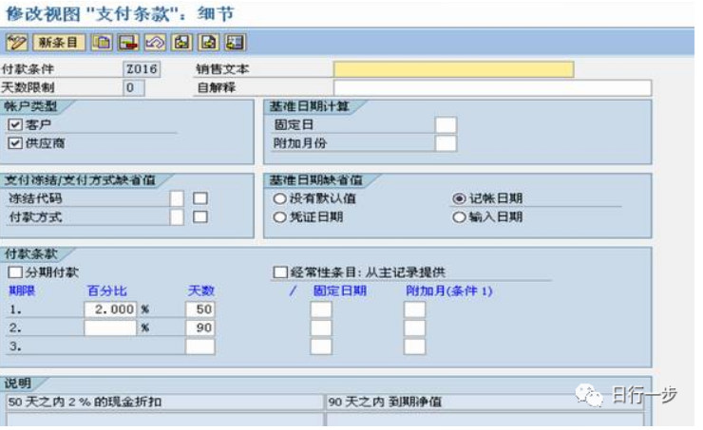This screenshot has width=703, height=430.
Task: Click the 说明 group title
Action: (x=17, y=383)
